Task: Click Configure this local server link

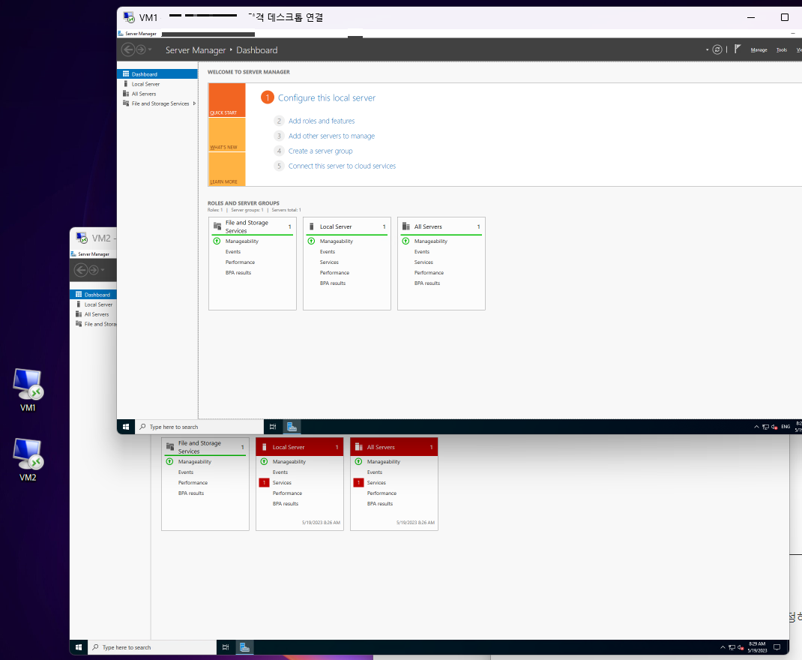Action: coord(326,97)
